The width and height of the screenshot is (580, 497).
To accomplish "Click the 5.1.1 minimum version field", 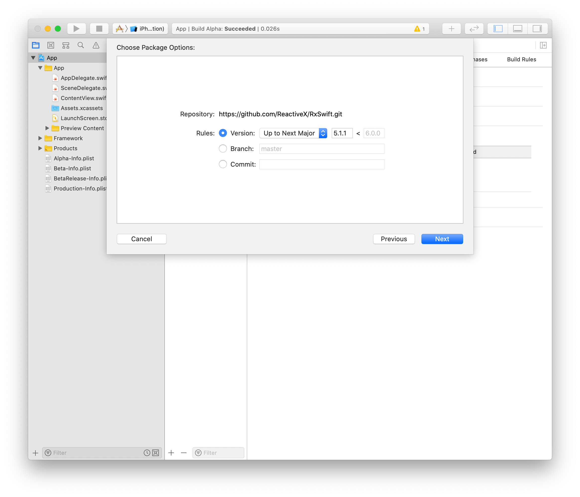I will click(x=342, y=133).
